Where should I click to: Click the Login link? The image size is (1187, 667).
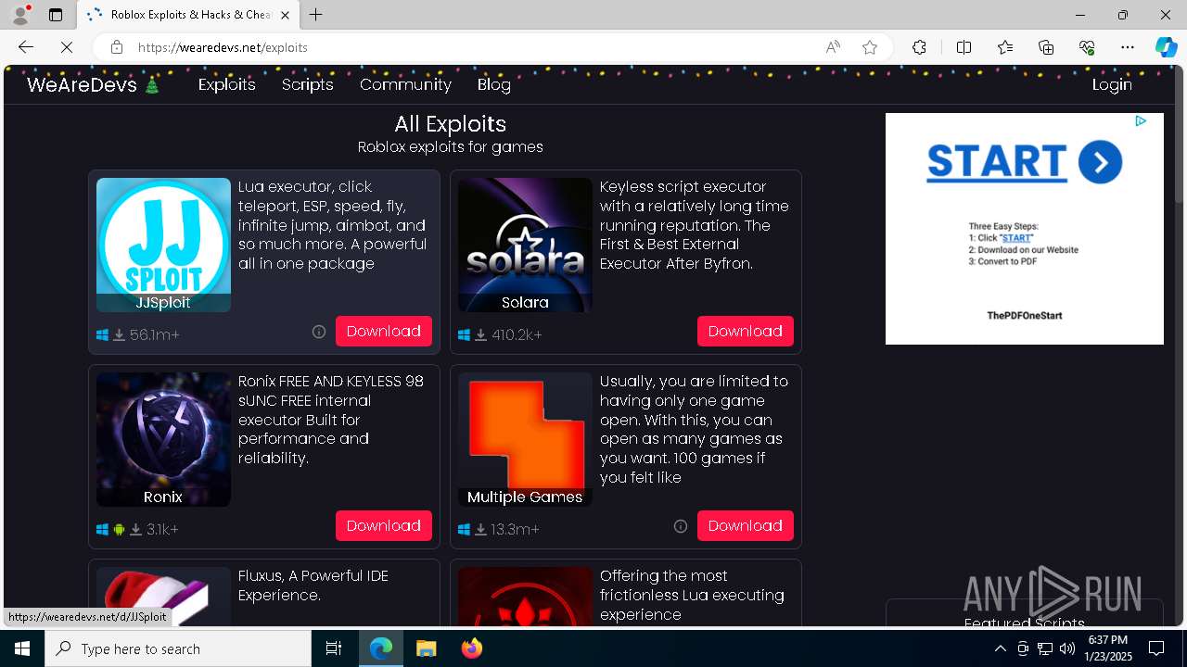tap(1112, 84)
